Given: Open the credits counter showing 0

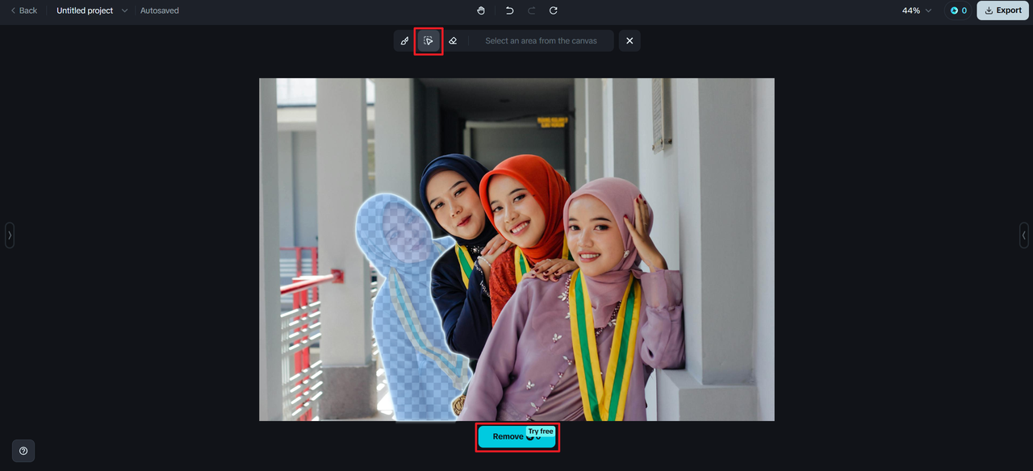Looking at the screenshot, I should pyautogui.click(x=959, y=10).
